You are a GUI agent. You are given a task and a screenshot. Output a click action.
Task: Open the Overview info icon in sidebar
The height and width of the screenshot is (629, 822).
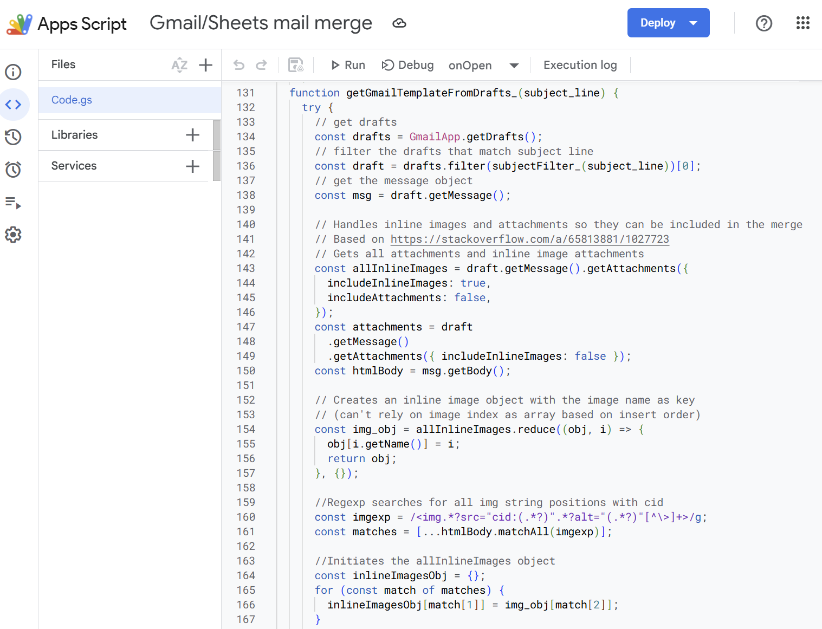(14, 72)
